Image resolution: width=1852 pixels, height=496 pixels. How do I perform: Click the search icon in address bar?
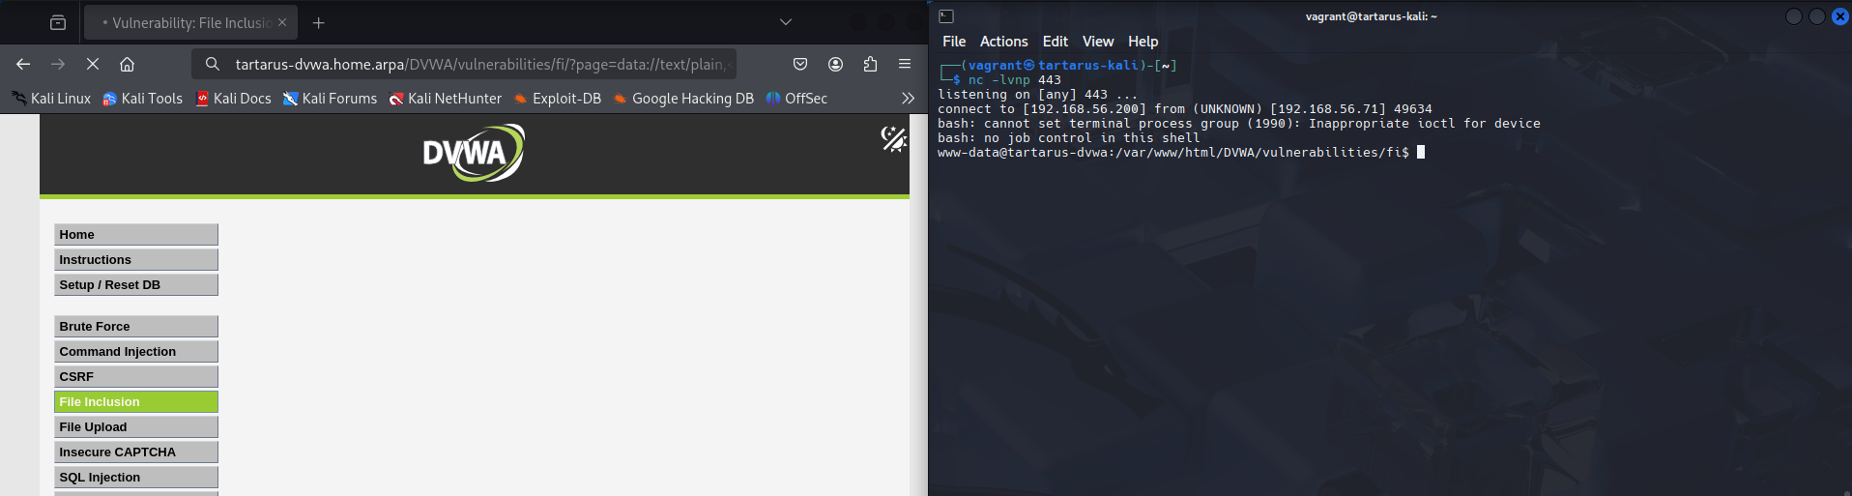213,64
